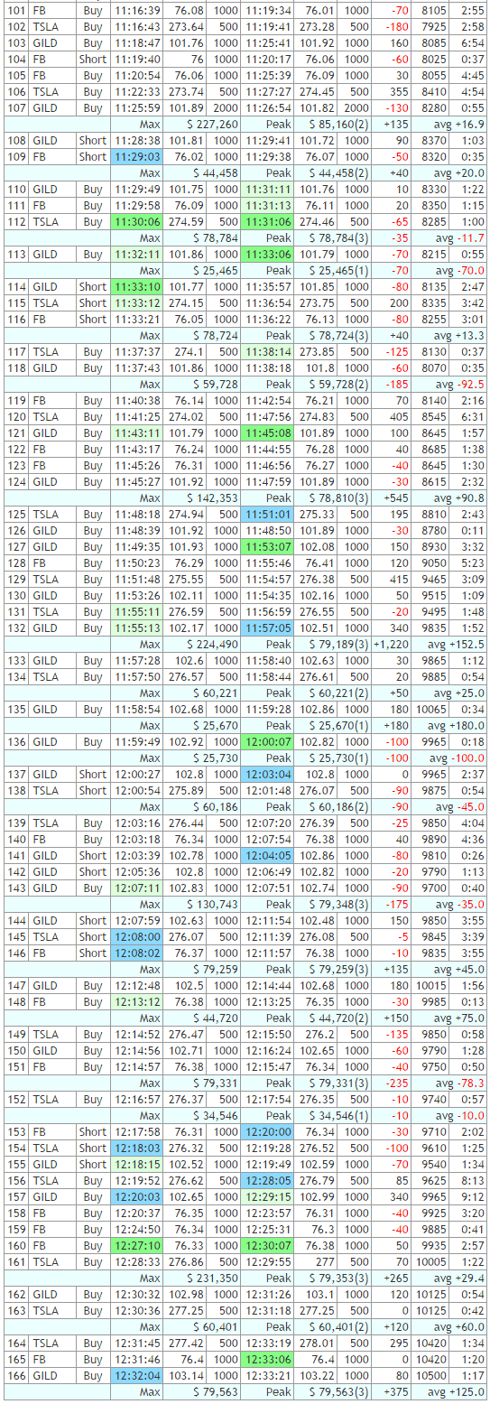This screenshot has height=1404, width=490.
Task: Select highlighted entry time 11:55:11 in row 131
Action: click(137, 611)
